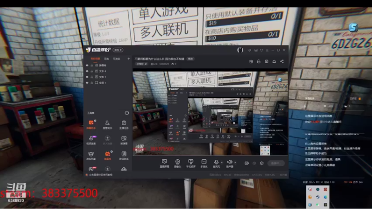This screenshot has height=209, width=372.
Task: Open the hamburger menu in title bar
Action: point(267,50)
